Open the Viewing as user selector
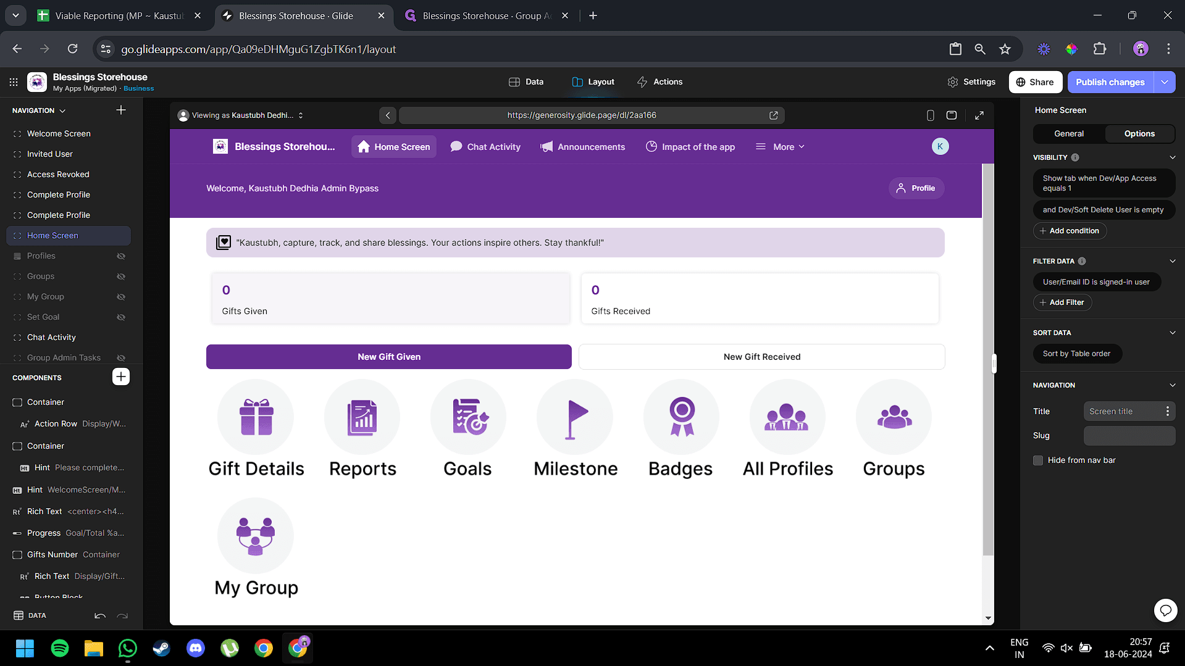Image resolution: width=1185 pixels, height=666 pixels. (x=241, y=115)
